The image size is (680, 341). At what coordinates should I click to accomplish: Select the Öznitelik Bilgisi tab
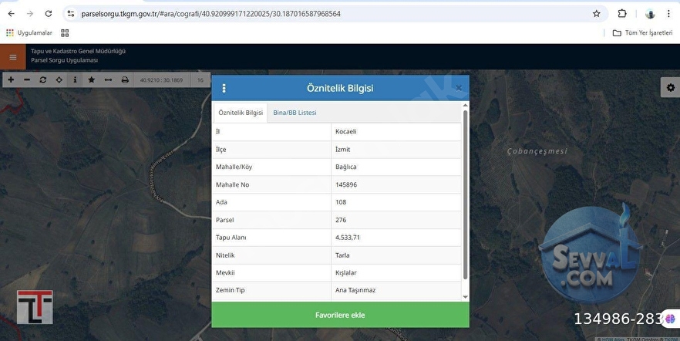point(241,113)
